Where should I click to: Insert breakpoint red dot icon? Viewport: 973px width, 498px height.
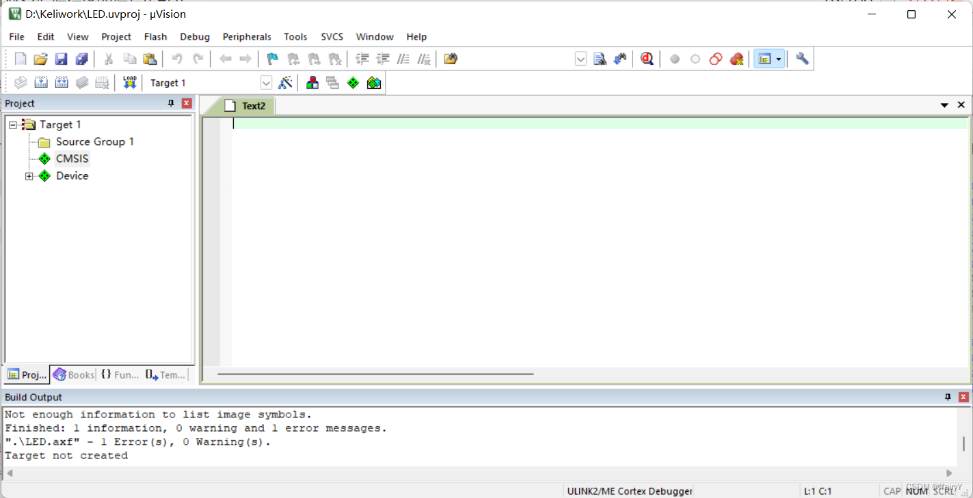675,59
